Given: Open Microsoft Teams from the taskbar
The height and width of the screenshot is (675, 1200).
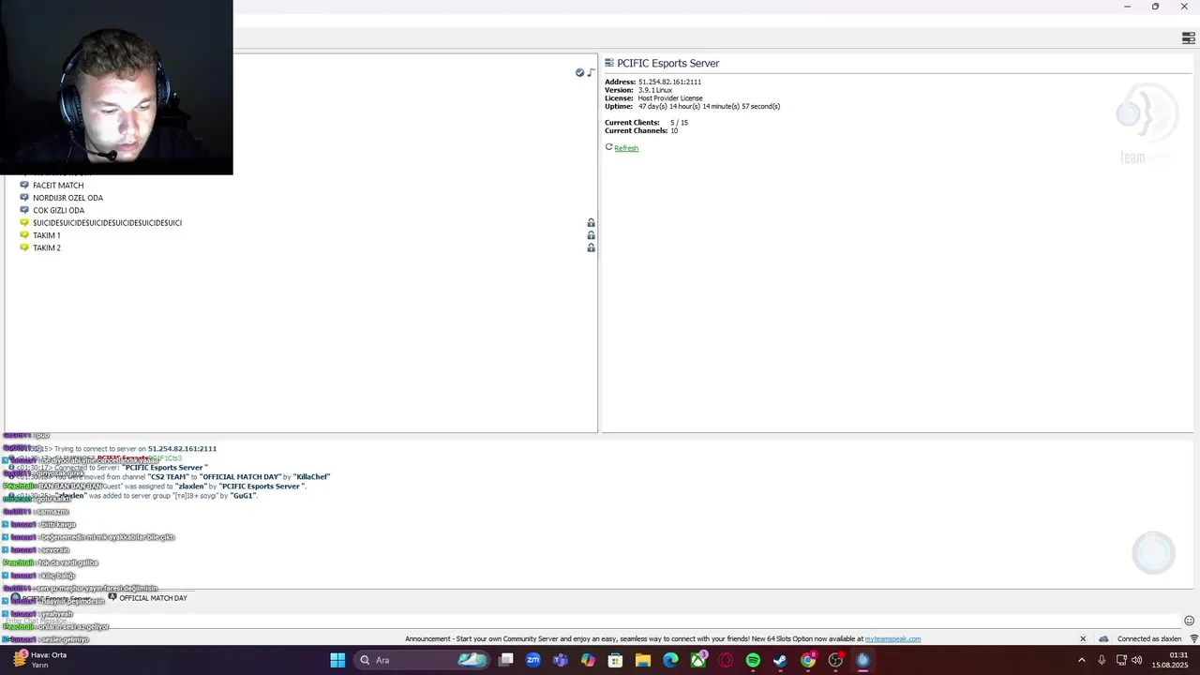Looking at the screenshot, I should [x=561, y=660].
